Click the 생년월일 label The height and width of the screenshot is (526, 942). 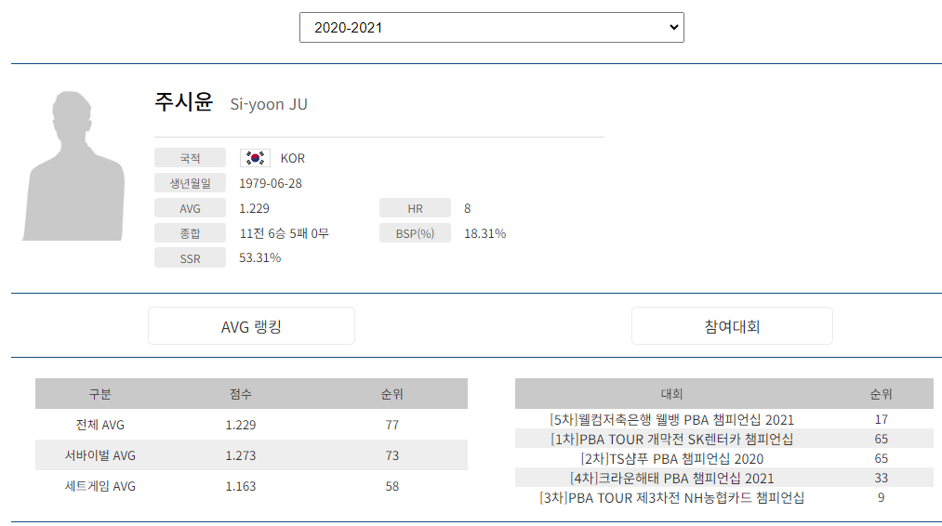190,183
